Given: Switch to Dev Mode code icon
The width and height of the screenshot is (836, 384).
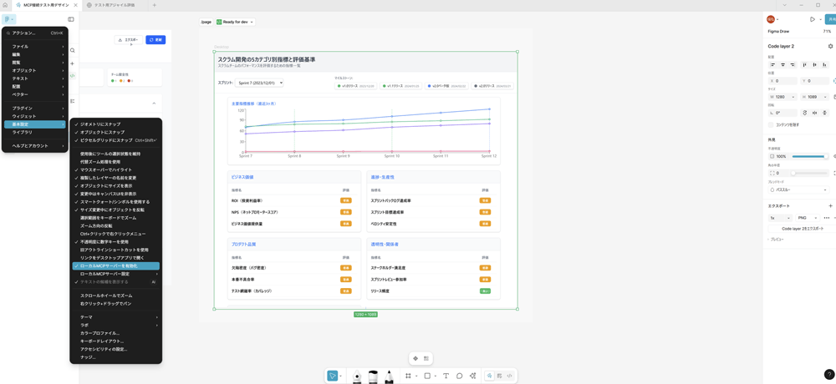Looking at the screenshot, I should pos(510,376).
